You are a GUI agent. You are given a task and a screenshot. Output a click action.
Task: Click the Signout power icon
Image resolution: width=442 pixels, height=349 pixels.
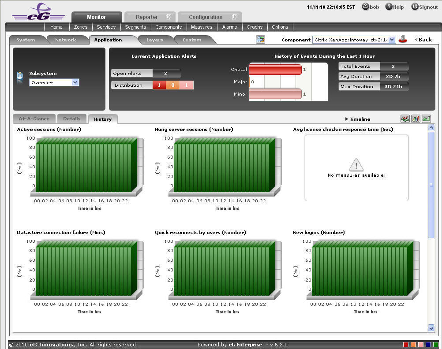(415, 7)
